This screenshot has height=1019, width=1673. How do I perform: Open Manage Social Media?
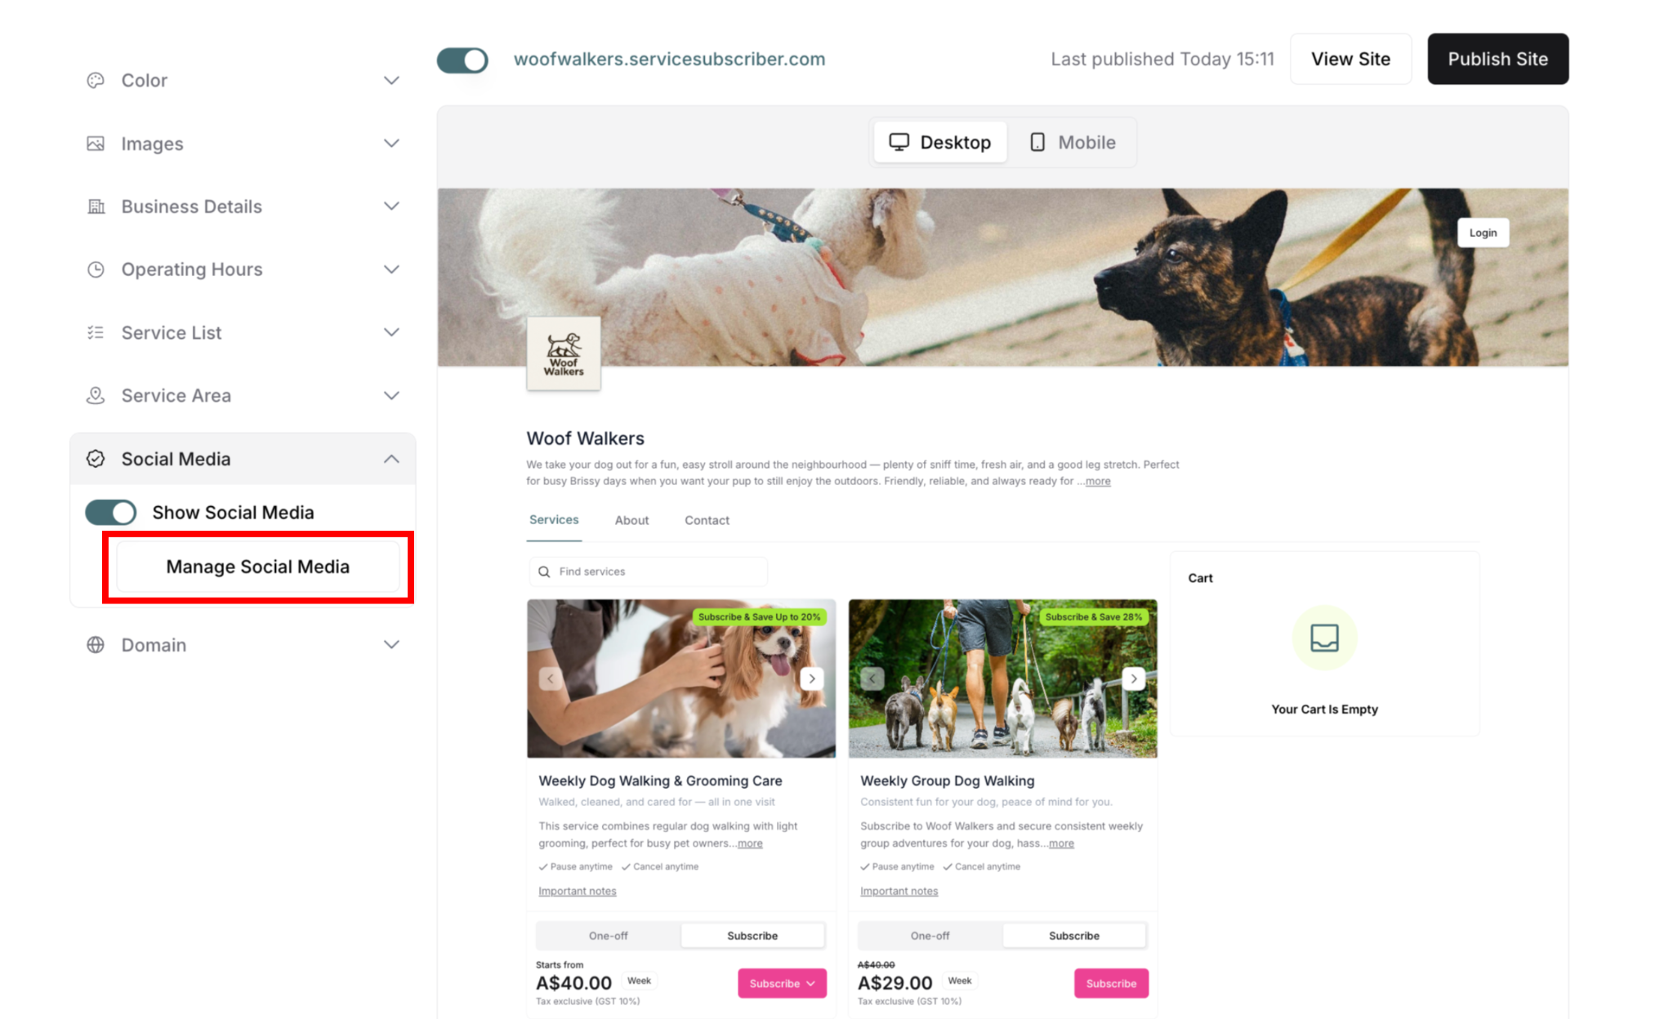point(258,567)
